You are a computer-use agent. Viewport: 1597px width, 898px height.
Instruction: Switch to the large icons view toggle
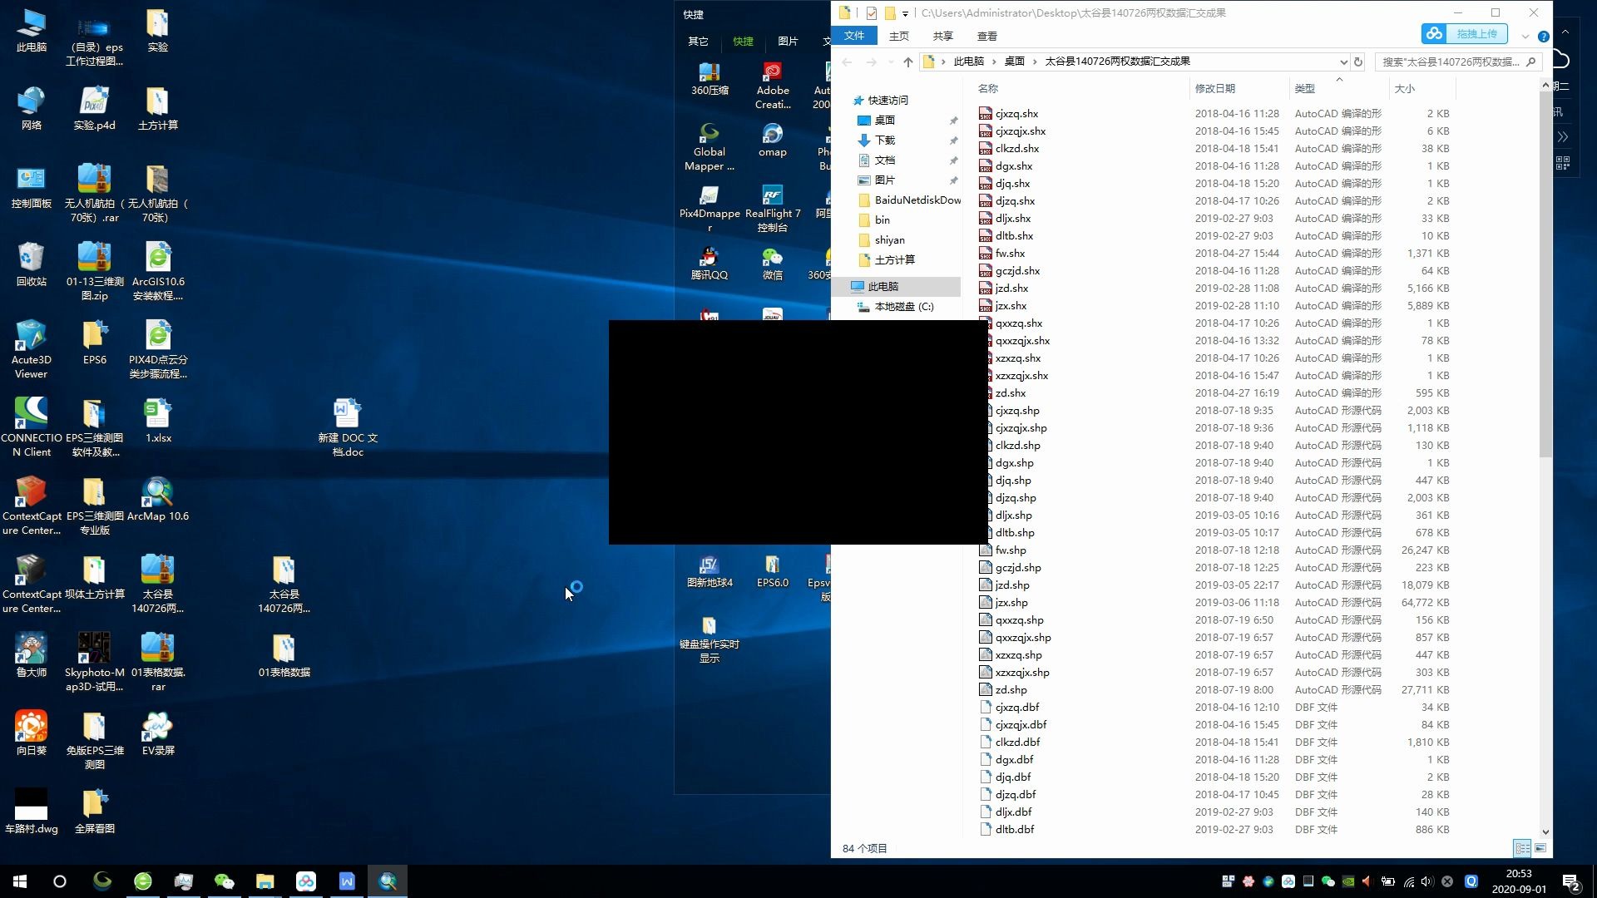[1540, 848]
